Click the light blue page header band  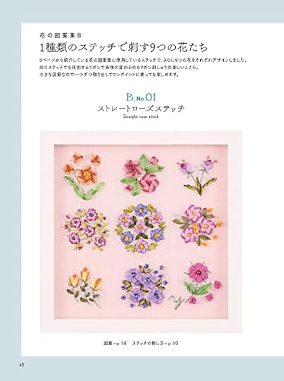[x=142, y=11]
